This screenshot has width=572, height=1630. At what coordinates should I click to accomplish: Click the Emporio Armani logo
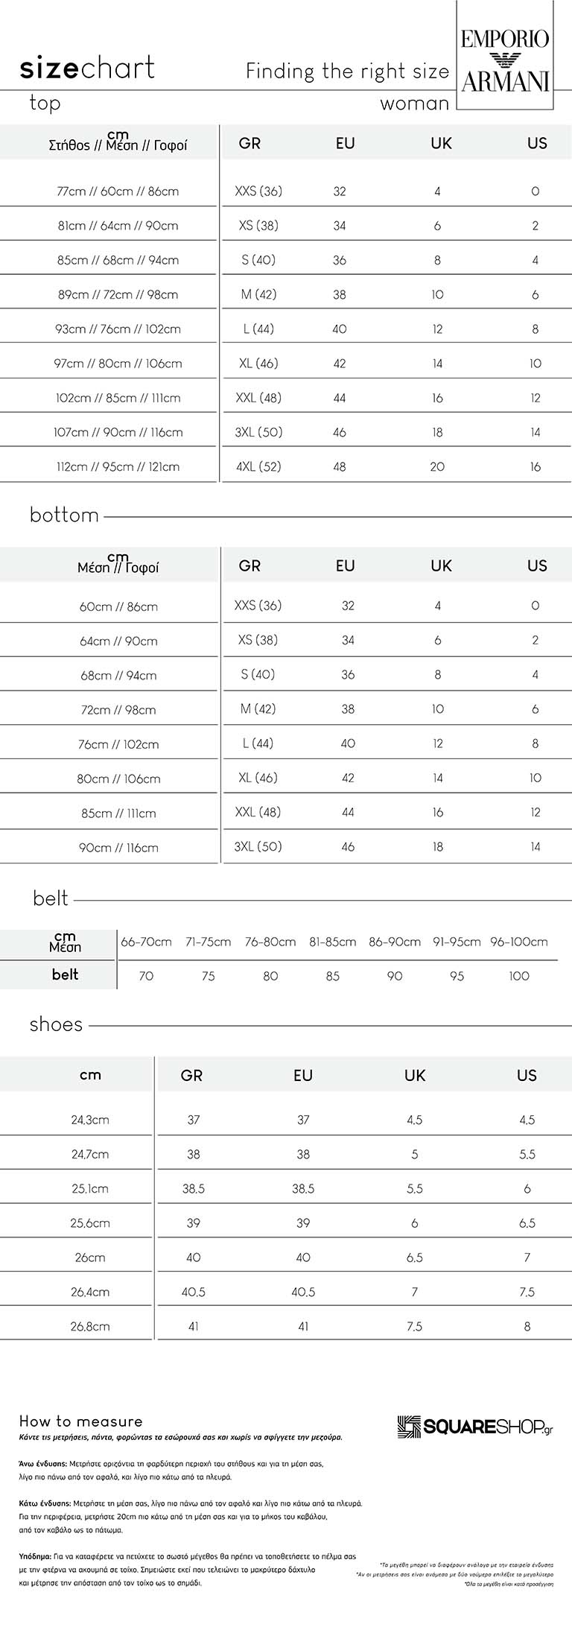(x=505, y=57)
